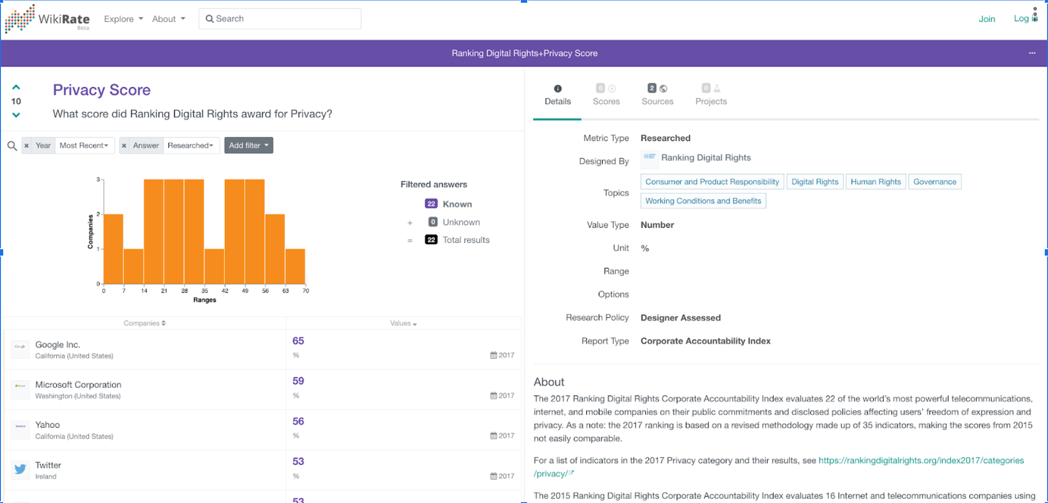Open the Researched answer dropdown
Viewport: 1048px width, 503px height.
pyautogui.click(x=190, y=145)
